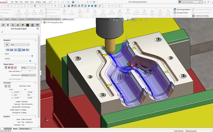The width and height of the screenshot is (213, 132).
Task: Collapse the Information section
Action: point(36,83)
